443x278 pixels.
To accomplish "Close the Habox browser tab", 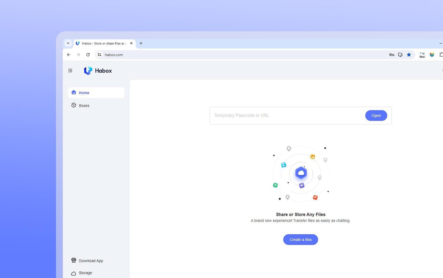I will pos(131,43).
